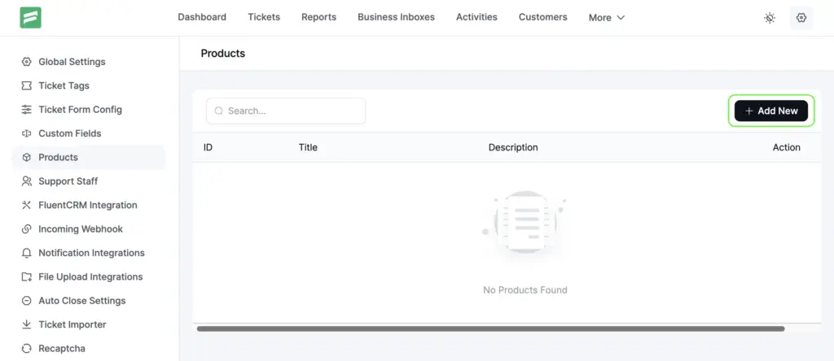Click the magnifier icon in search box
834x361 pixels.
(x=218, y=111)
